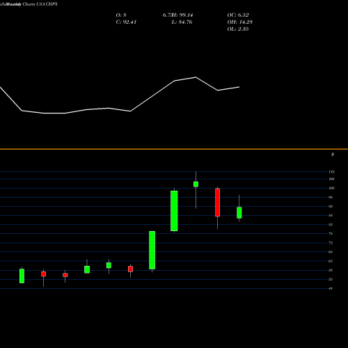This screenshot has height=348, width=348.
Task: Click the tallest green candle reaching 103
Action: [174, 211]
